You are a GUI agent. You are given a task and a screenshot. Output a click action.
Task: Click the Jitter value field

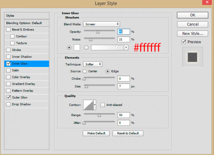click(124, 123)
